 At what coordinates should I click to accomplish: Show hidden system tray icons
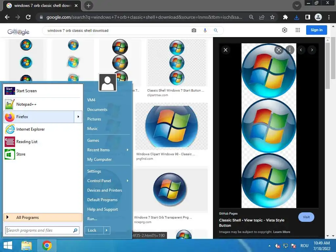(270, 246)
